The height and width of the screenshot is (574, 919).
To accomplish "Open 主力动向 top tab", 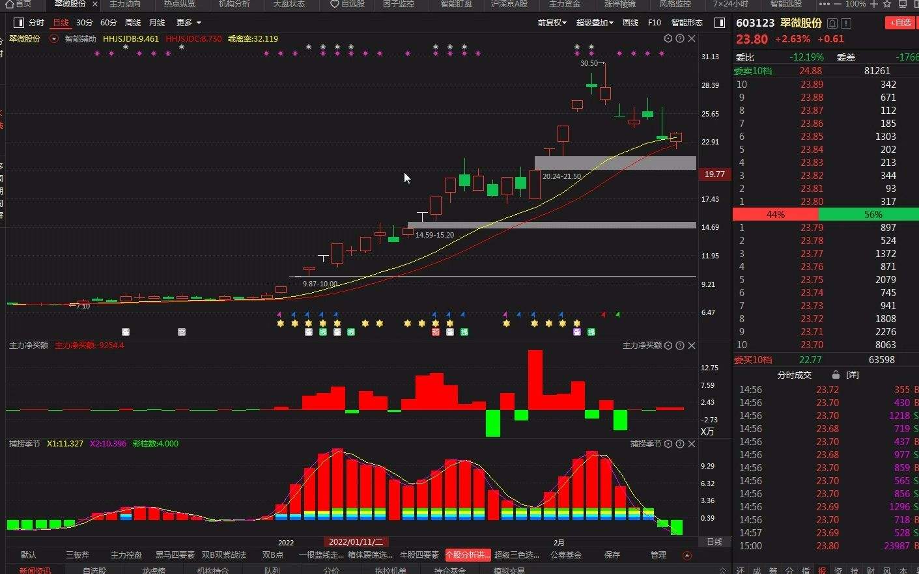I will click(x=125, y=4).
